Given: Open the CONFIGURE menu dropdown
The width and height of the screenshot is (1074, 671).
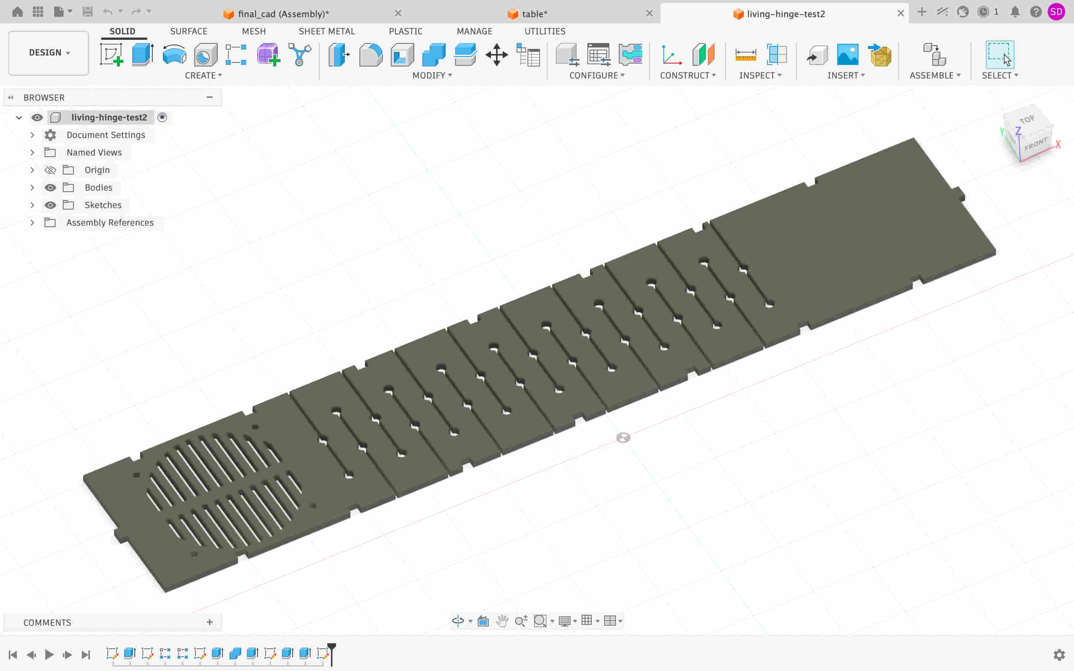Looking at the screenshot, I should point(597,76).
